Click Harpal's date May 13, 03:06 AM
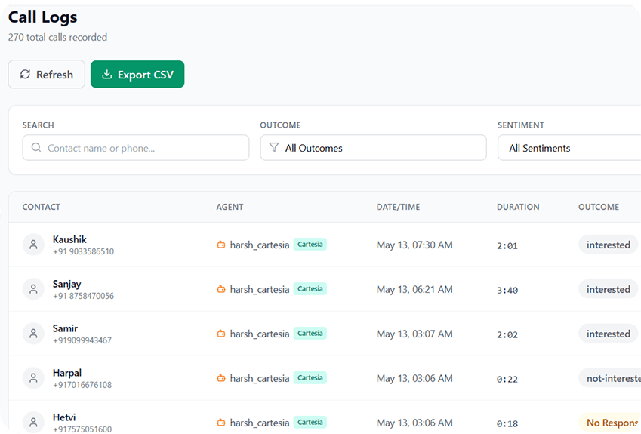 pyautogui.click(x=414, y=378)
